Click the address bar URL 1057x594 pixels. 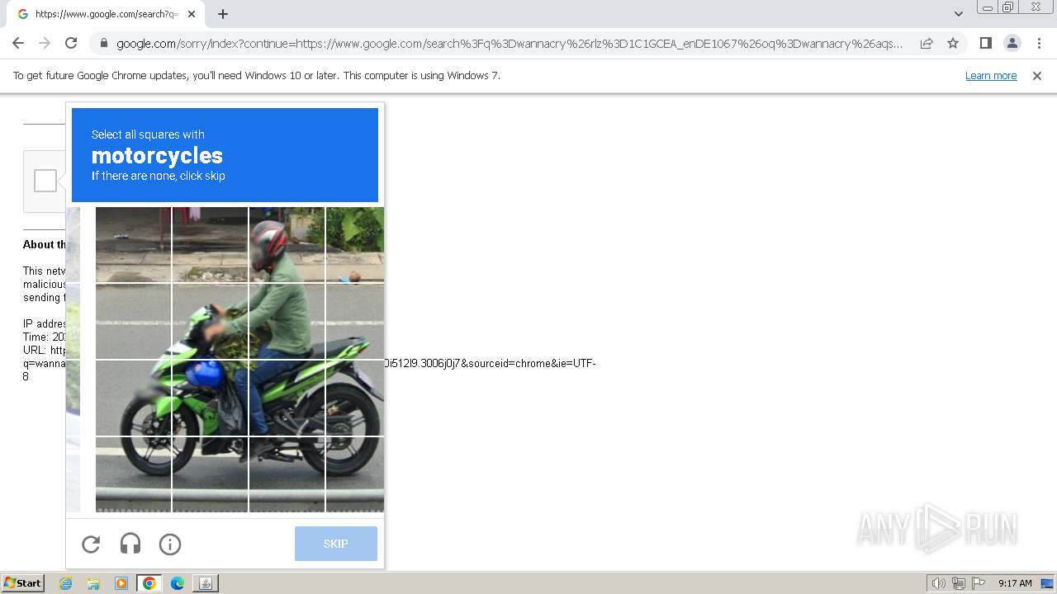click(510, 44)
